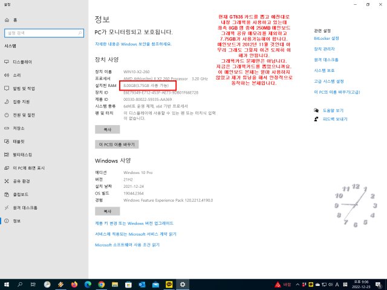
Task: Select the OS build 19044.2364 value
Action: (133, 193)
